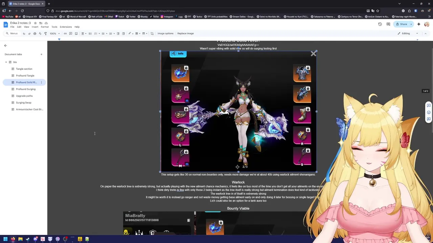This screenshot has height=243, width=433.
Task: Open the Windows Start menu
Action: [x=5, y=239]
